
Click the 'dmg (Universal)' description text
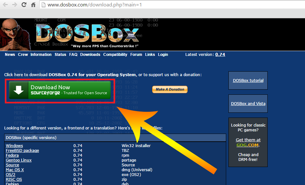point(137,170)
